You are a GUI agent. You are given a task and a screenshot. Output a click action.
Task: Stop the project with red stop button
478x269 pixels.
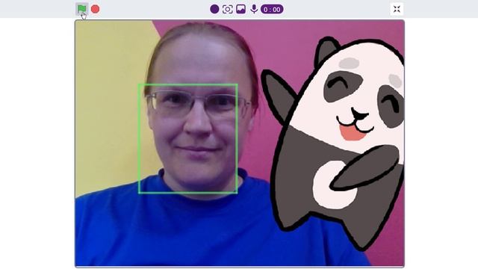point(96,9)
